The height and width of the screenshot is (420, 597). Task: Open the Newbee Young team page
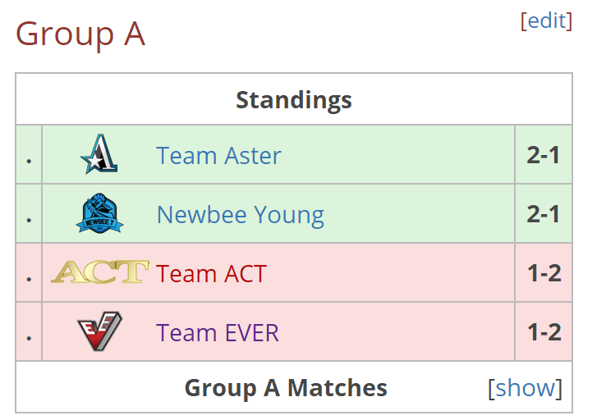tap(241, 215)
